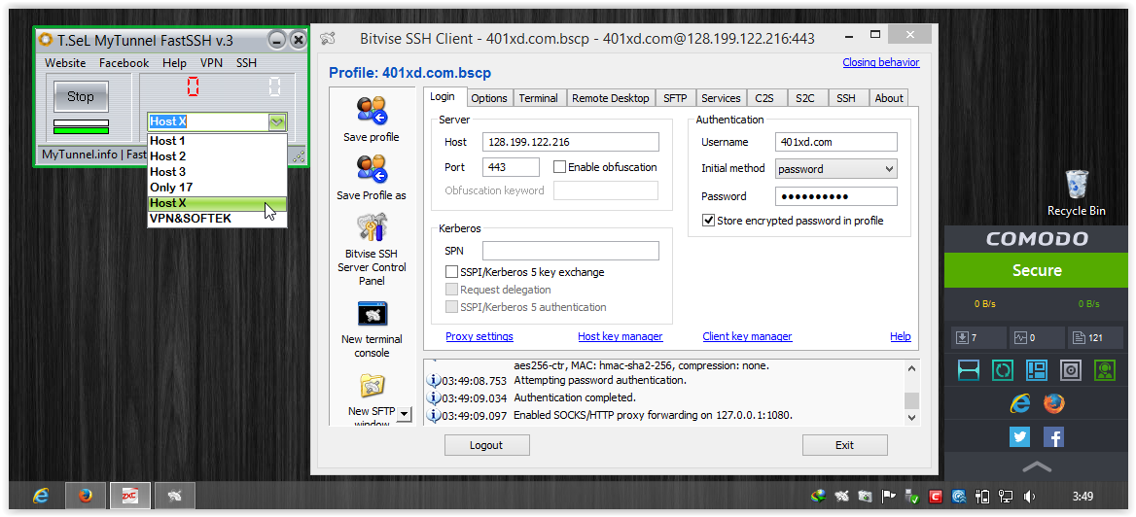Click the log scrollbar down arrow

click(x=912, y=418)
